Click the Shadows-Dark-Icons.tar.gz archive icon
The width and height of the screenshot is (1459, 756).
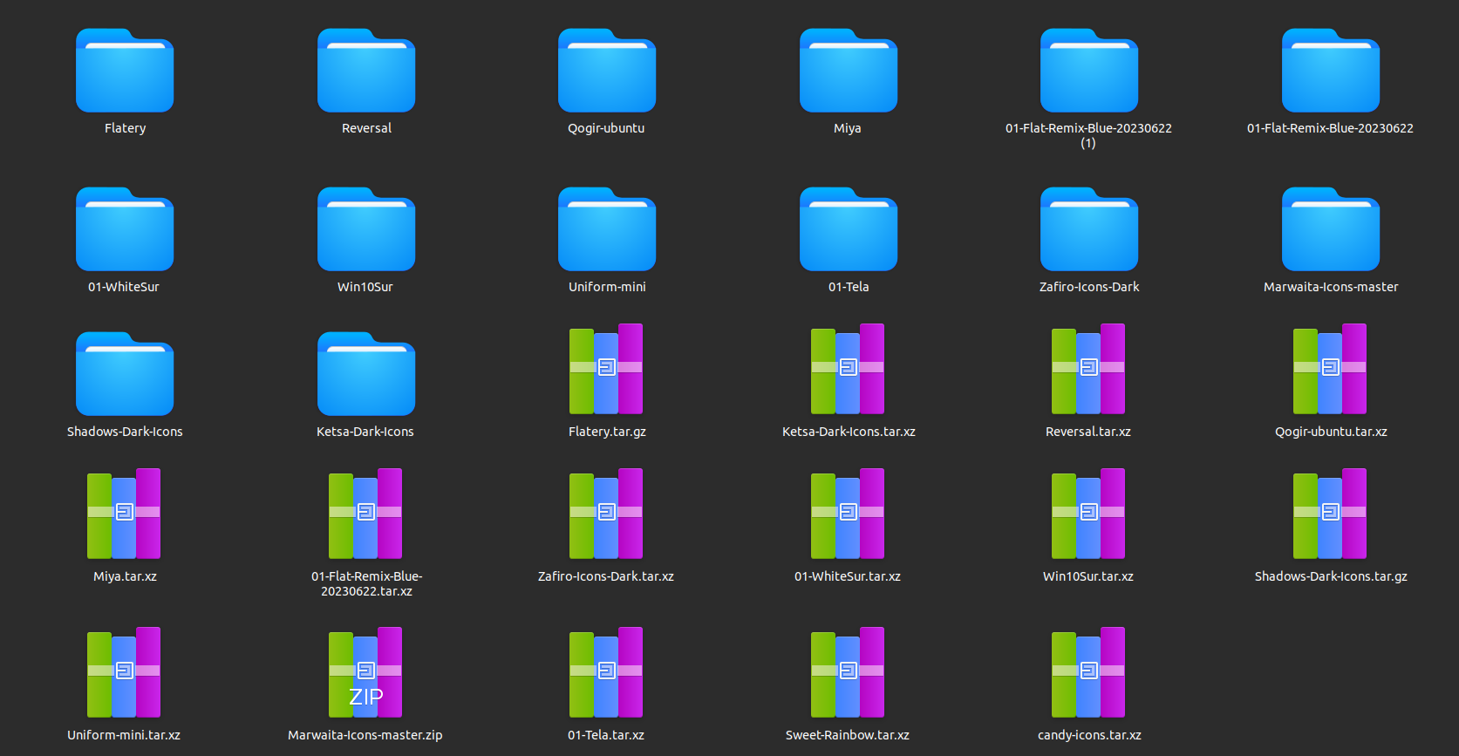pos(1330,514)
